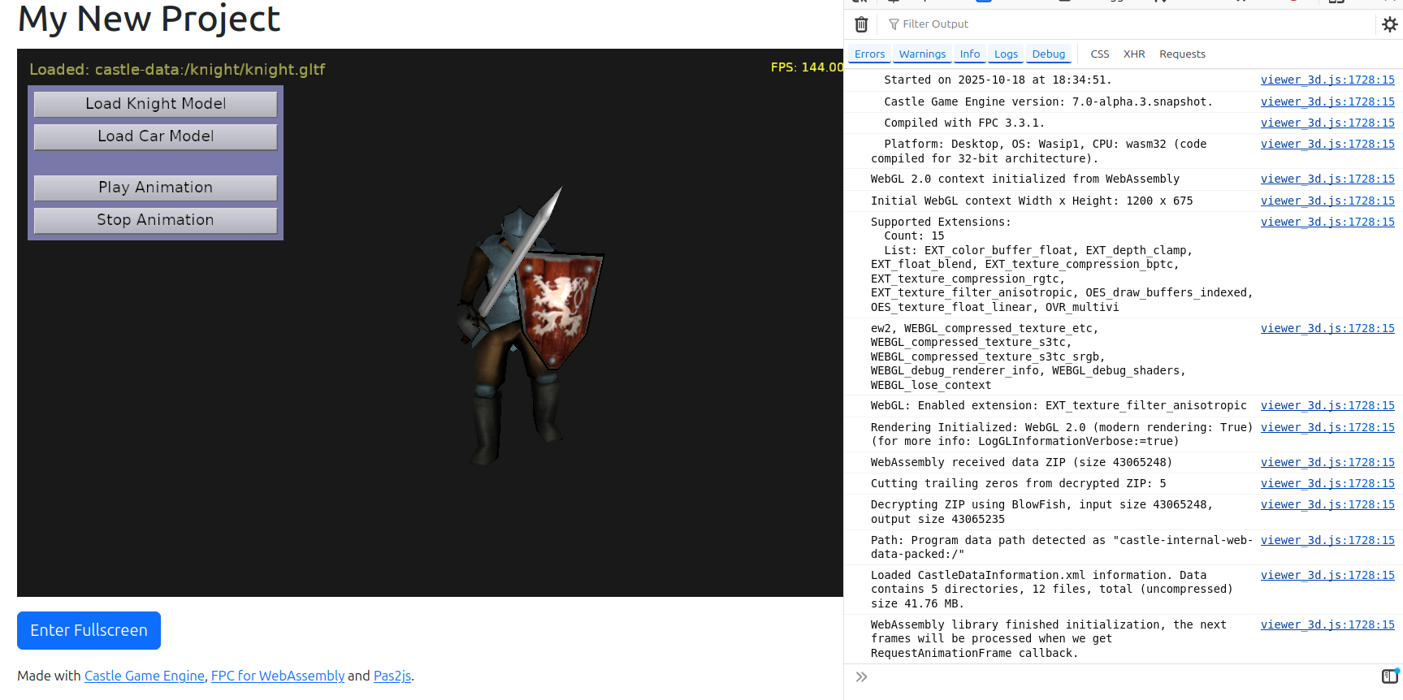Enter fullscreen mode

click(x=89, y=630)
